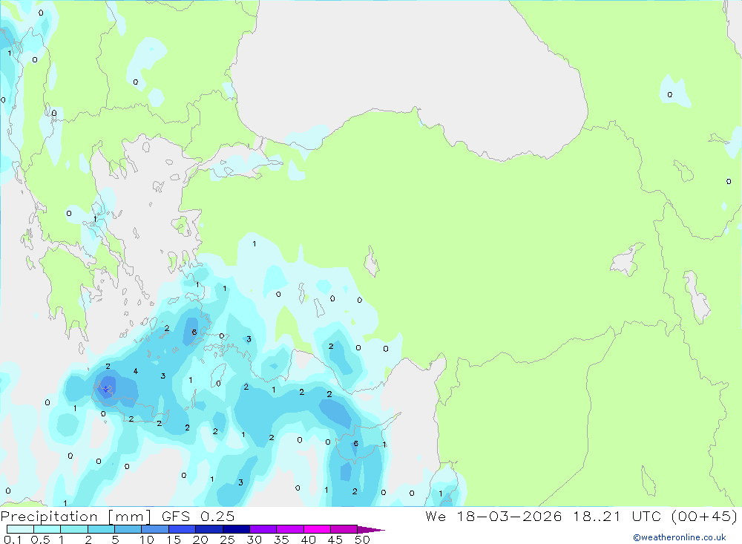The width and height of the screenshot is (742, 544).
Task: Select the 5–10 mm legend swatch
Action: pos(128,529)
